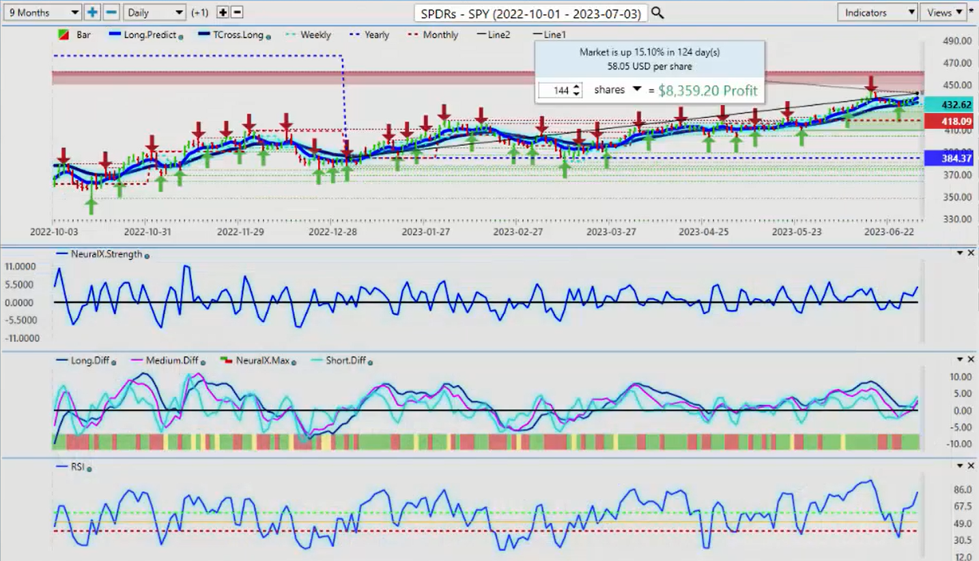Click the 86.0 RSI axis label
979x561 pixels.
coord(963,490)
